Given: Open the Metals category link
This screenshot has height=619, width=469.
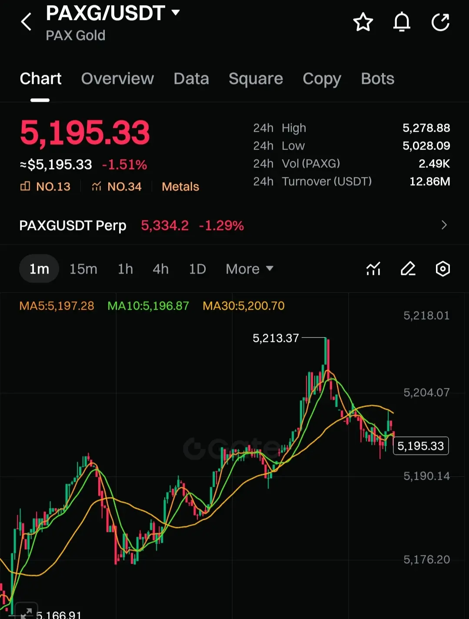Looking at the screenshot, I should coord(180,187).
